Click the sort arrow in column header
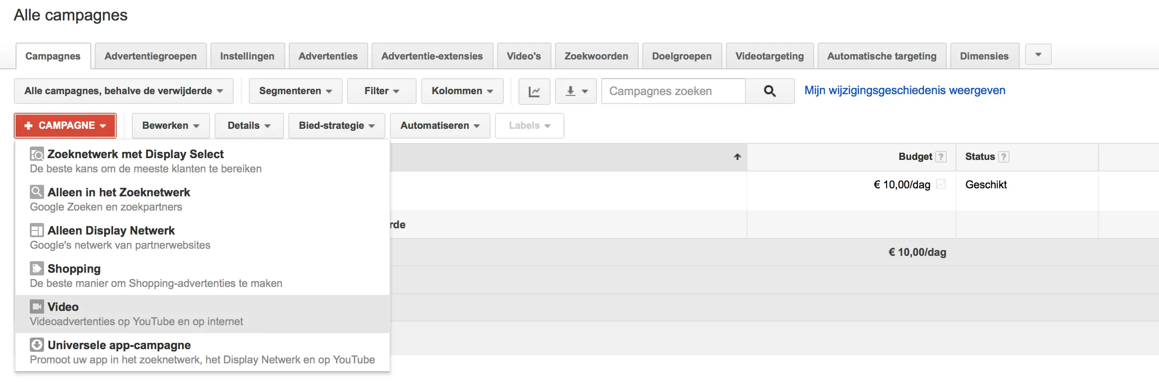 [x=737, y=157]
